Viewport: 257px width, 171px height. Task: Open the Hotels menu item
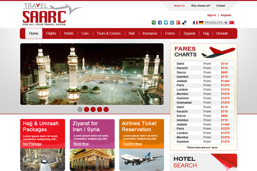click(x=69, y=33)
